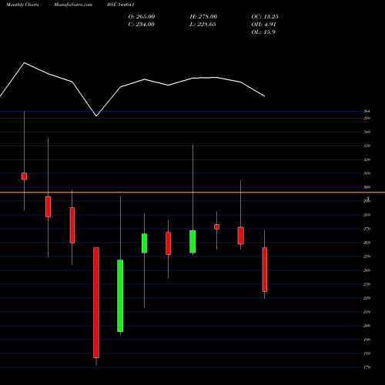The image size is (385, 385).
Task: Click the tallest red candlestick body
Action: [96, 303]
